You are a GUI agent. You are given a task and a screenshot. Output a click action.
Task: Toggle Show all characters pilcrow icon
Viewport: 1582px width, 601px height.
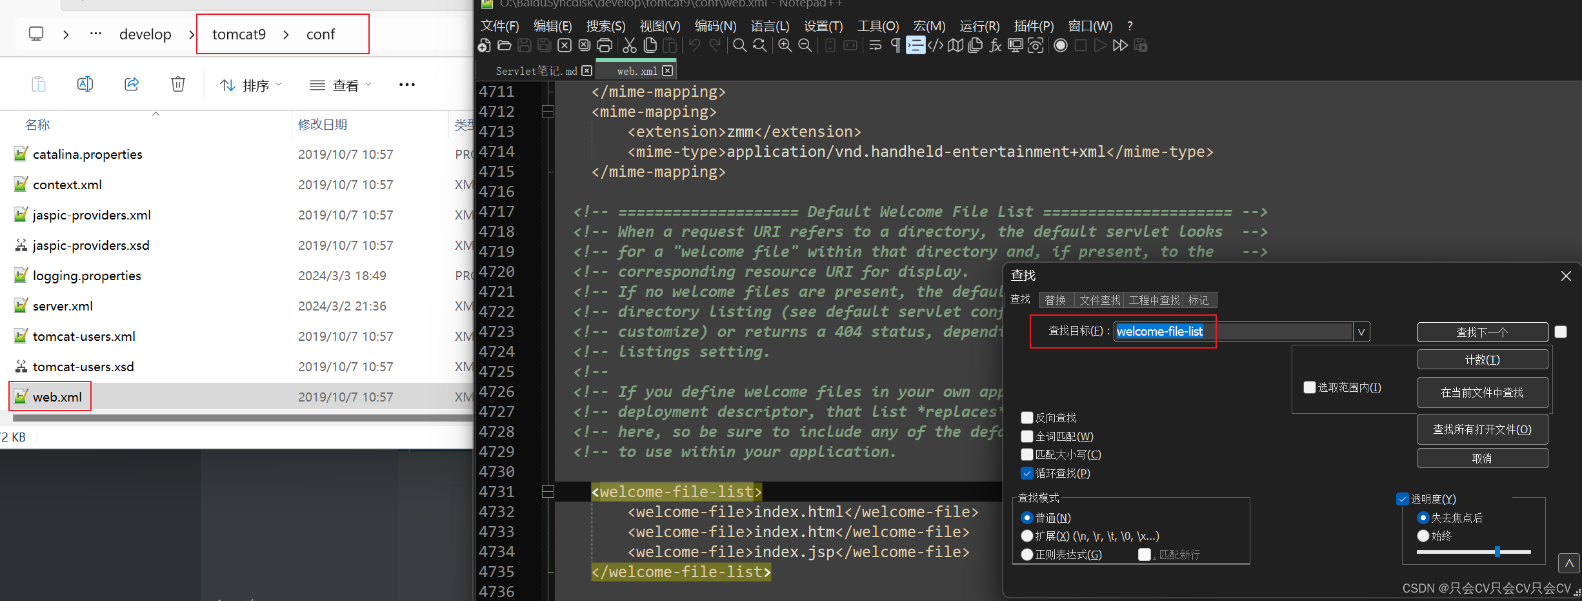coord(896,46)
